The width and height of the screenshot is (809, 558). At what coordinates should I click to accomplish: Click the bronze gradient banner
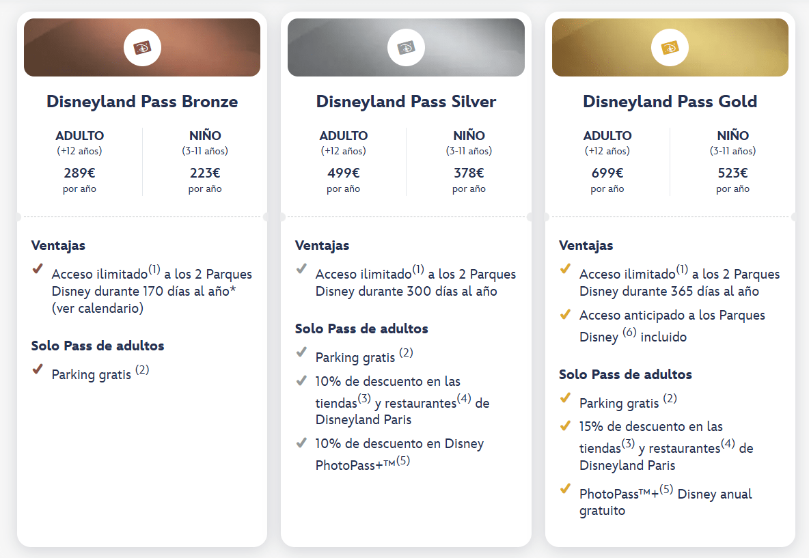coord(68,48)
